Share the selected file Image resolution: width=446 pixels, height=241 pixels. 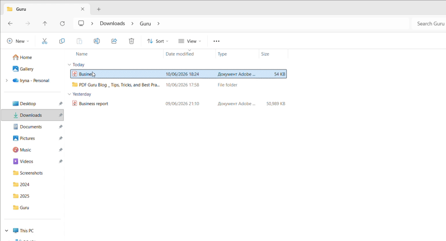(114, 41)
